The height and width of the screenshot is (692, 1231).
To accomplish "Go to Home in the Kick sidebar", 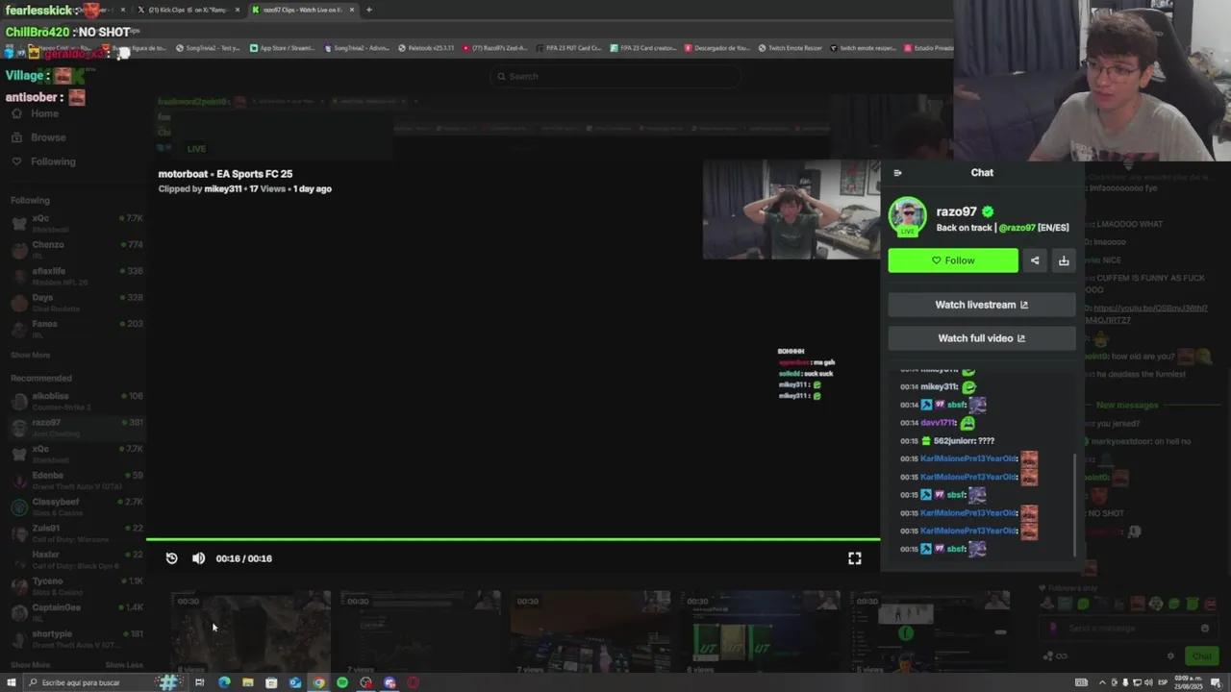I will tap(35, 113).
